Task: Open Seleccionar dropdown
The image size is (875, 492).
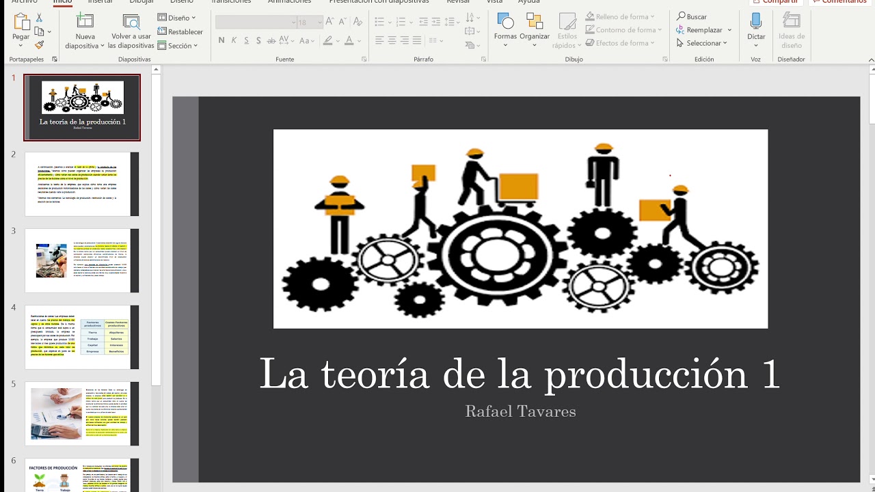Action: (702, 43)
